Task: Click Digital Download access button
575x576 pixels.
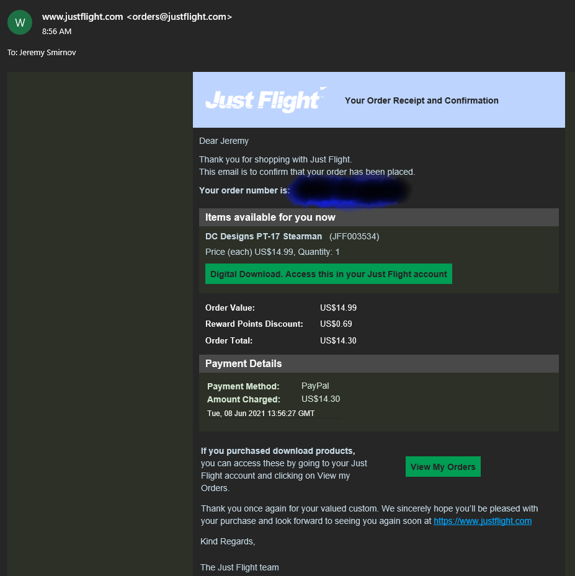Action: coord(329,273)
